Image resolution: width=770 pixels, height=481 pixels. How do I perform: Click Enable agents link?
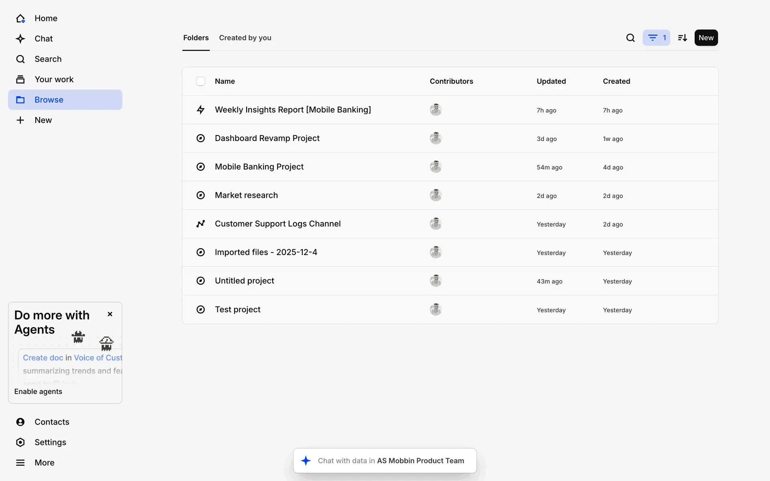38,392
